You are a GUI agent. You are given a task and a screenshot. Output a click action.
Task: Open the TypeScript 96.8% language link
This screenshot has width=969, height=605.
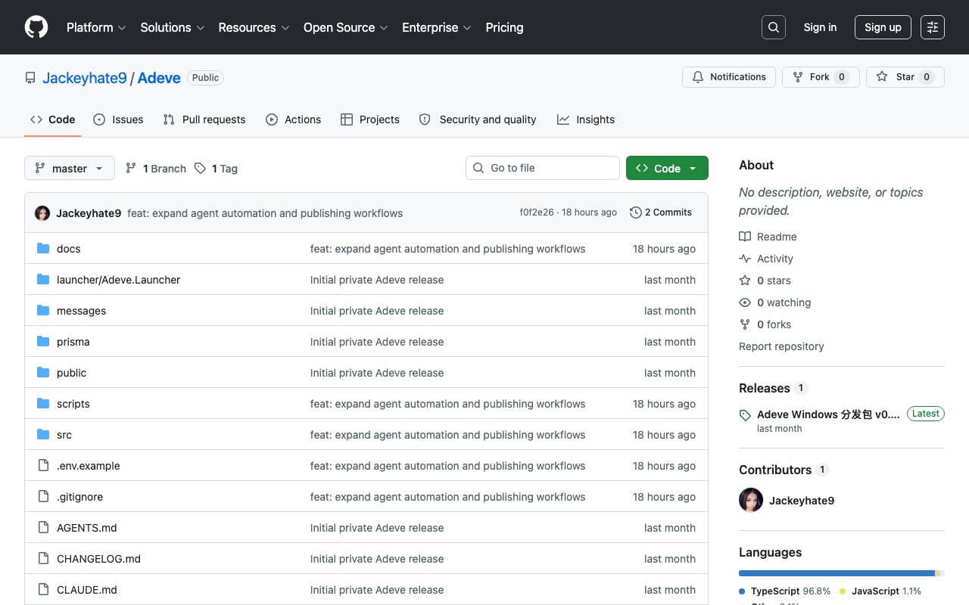(785, 591)
